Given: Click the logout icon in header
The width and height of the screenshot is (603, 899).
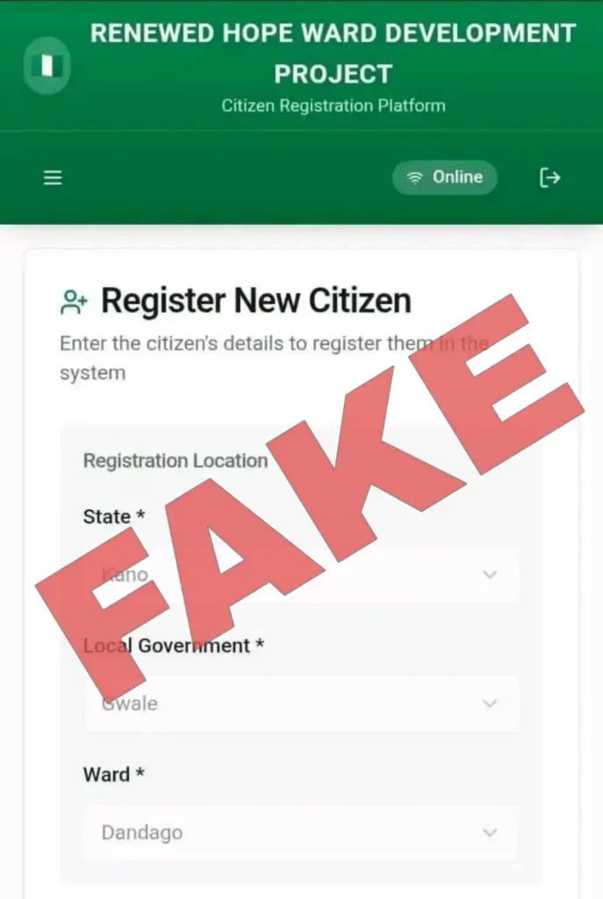Looking at the screenshot, I should [549, 177].
